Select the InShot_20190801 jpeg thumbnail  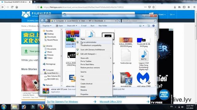click(126, 42)
